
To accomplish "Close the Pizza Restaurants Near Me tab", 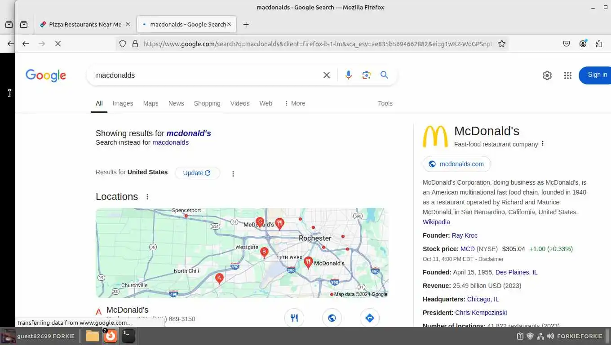I will click(x=128, y=24).
